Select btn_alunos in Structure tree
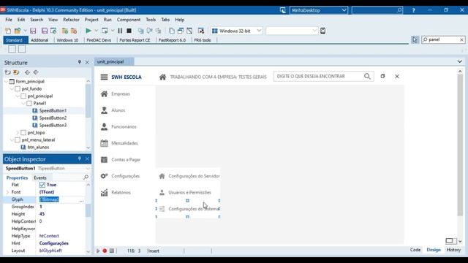The height and width of the screenshot is (263, 468). [38, 148]
